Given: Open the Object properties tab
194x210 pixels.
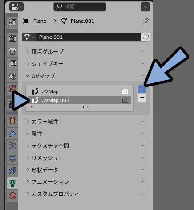Looking at the screenshot, I should (12, 121).
